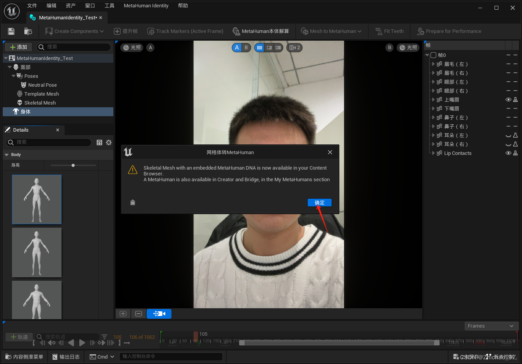522x364 pixels.
Task: Click the 添加 add button in the tree panel
Action: (x=19, y=47)
